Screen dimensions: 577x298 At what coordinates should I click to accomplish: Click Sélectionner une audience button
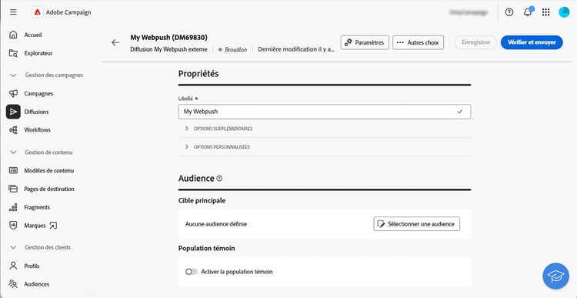click(416, 223)
